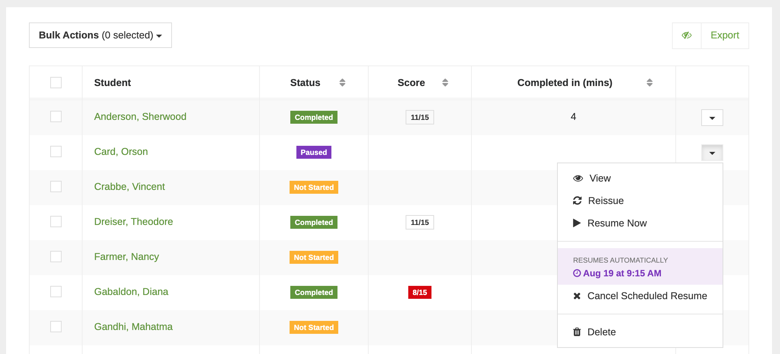Click Completed badge in Anderson row
This screenshot has width=780, height=354.
(x=314, y=117)
